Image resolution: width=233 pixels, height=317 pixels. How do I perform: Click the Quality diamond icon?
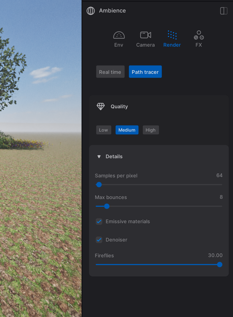pyautogui.click(x=101, y=107)
